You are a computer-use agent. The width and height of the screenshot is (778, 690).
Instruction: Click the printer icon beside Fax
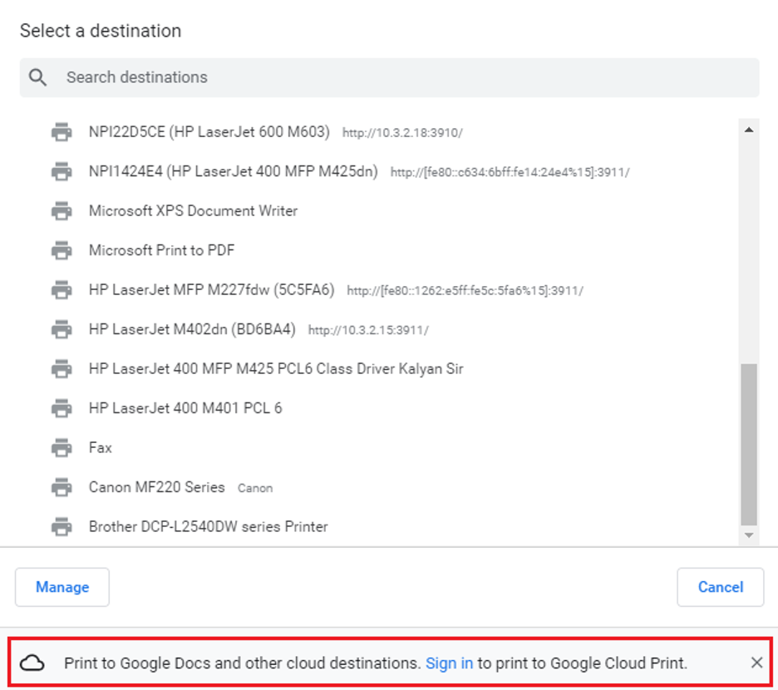(62, 448)
